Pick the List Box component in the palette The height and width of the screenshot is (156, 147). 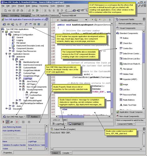point(125,89)
